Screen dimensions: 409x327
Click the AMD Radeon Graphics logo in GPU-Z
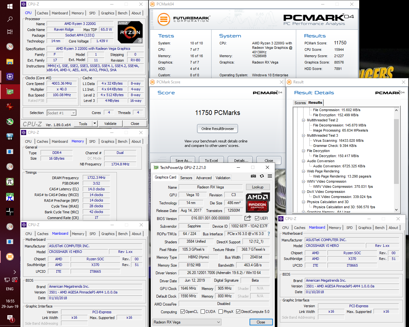pos(258,202)
